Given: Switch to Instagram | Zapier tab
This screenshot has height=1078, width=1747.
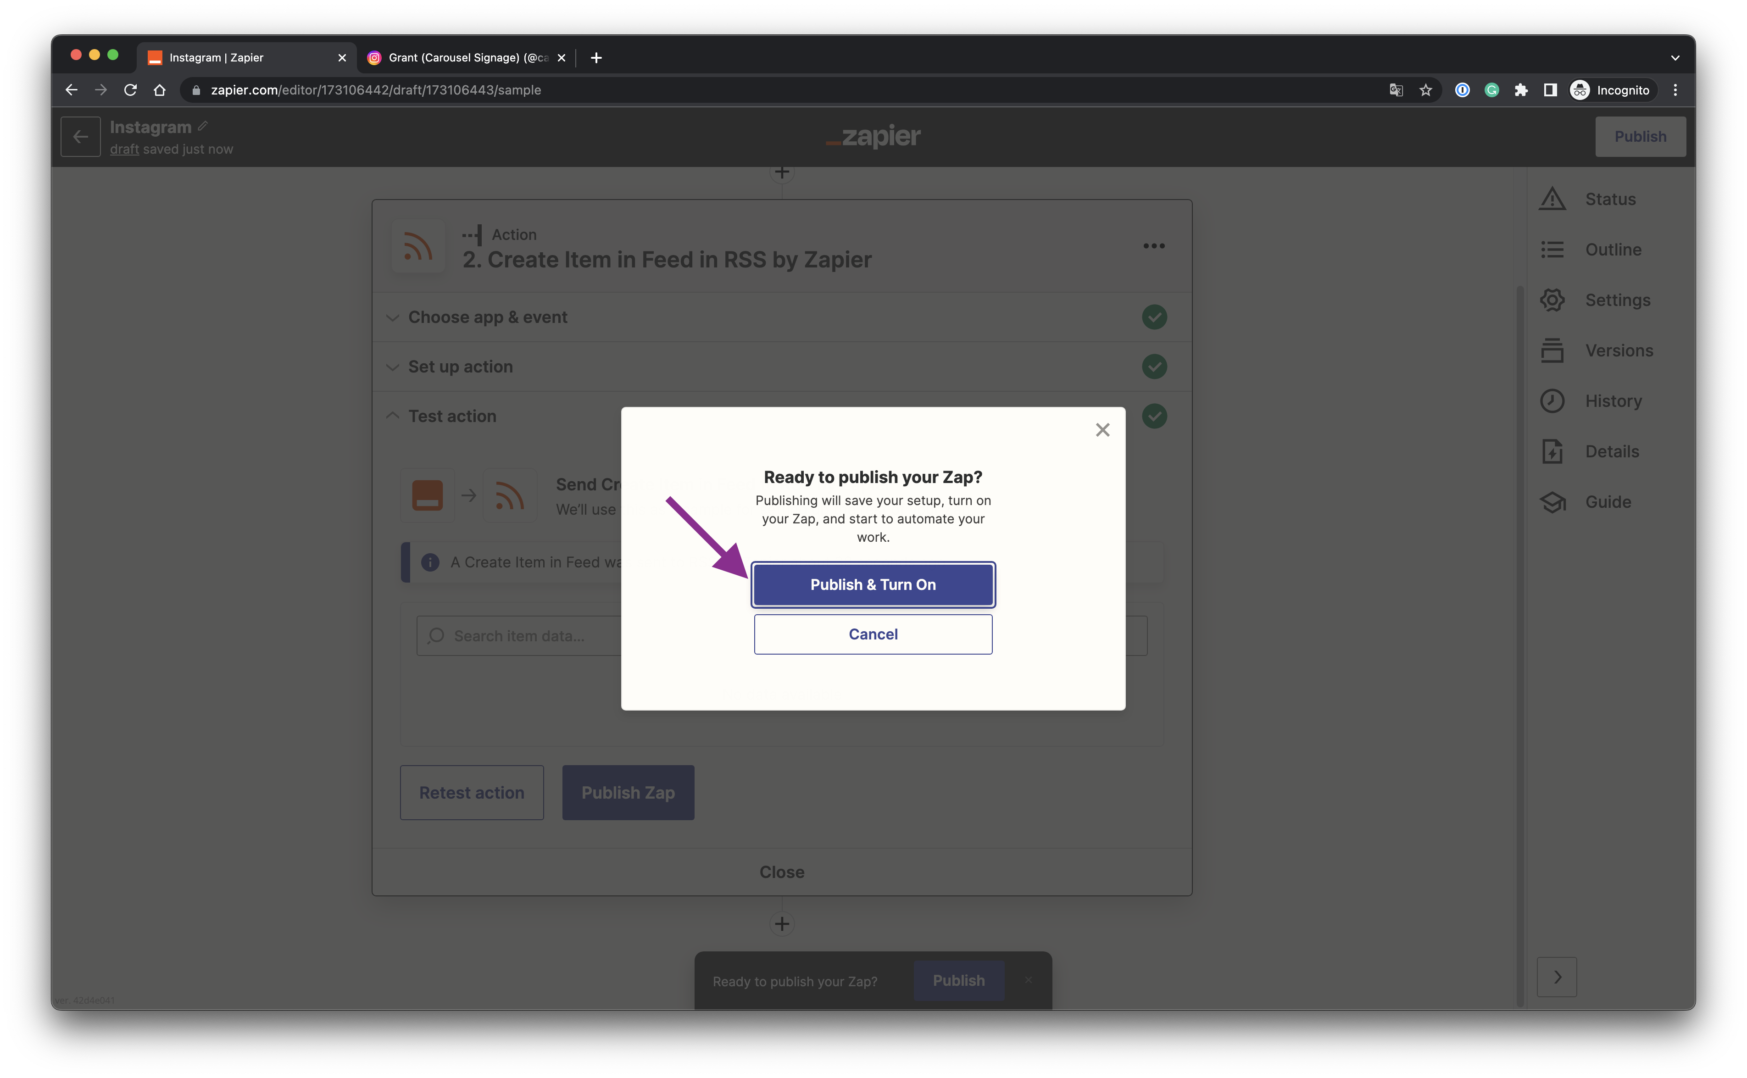Looking at the screenshot, I should tap(246, 58).
